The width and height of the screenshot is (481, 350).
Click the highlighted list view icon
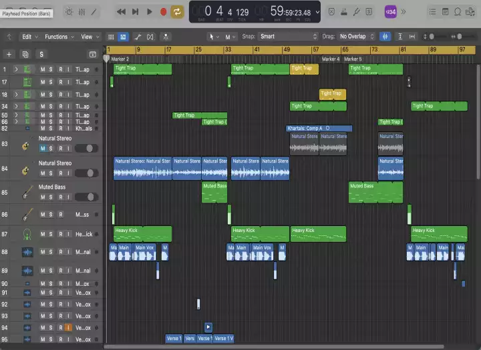pyautogui.click(x=123, y=37)
